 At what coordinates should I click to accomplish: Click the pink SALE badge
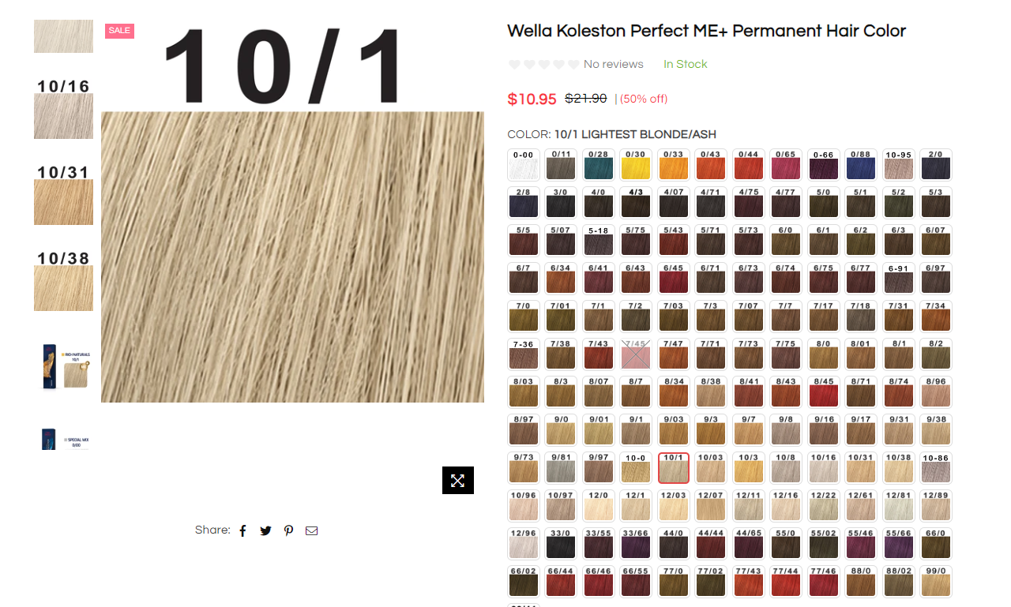[x=119, y=31]
